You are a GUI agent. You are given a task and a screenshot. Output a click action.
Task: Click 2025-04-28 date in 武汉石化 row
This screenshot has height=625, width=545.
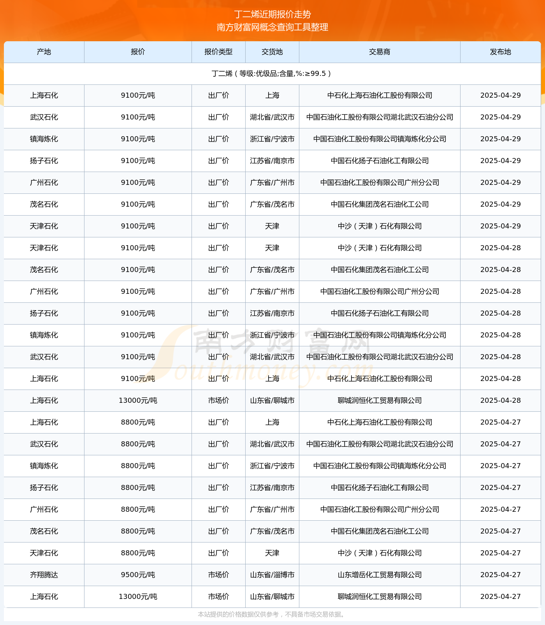[500, 357]
